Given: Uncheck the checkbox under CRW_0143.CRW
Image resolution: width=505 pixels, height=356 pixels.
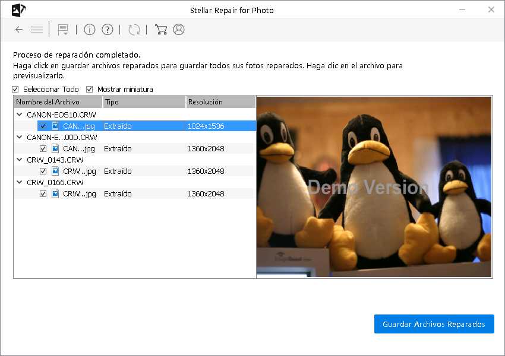Looking at the screenshot, I should coord(43,171).
